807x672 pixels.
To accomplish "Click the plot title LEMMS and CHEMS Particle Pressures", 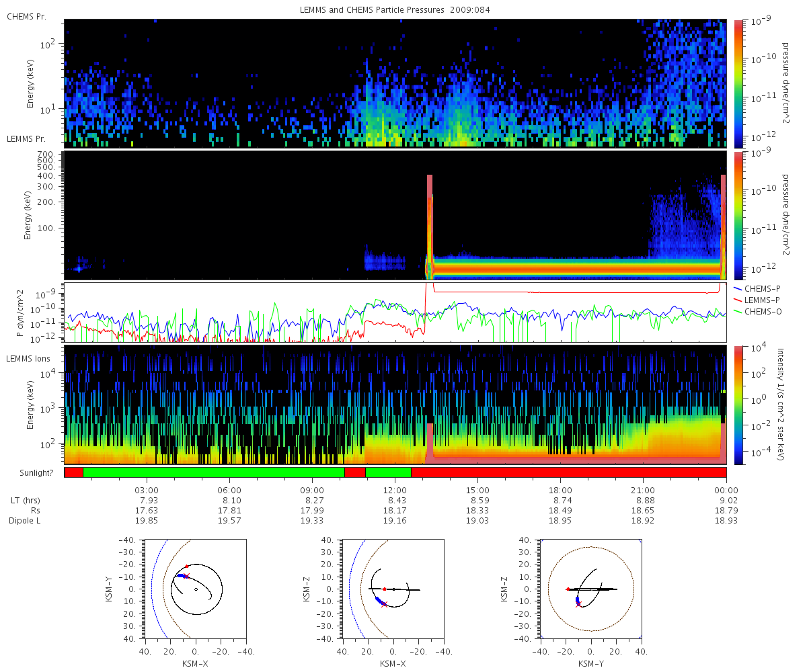I will (x=375, y=11).
